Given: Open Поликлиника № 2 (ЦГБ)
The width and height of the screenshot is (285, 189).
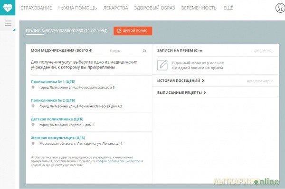Looking at the screenshot, I should [53, 100].
